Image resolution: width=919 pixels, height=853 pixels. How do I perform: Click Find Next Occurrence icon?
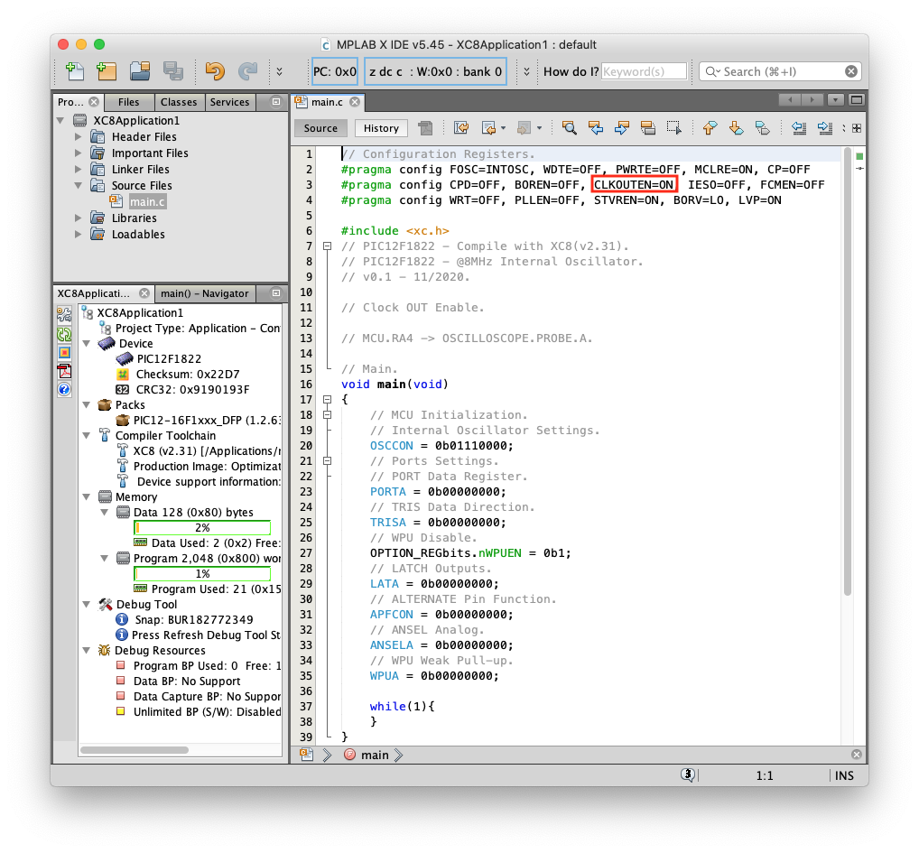coord(622,127)
